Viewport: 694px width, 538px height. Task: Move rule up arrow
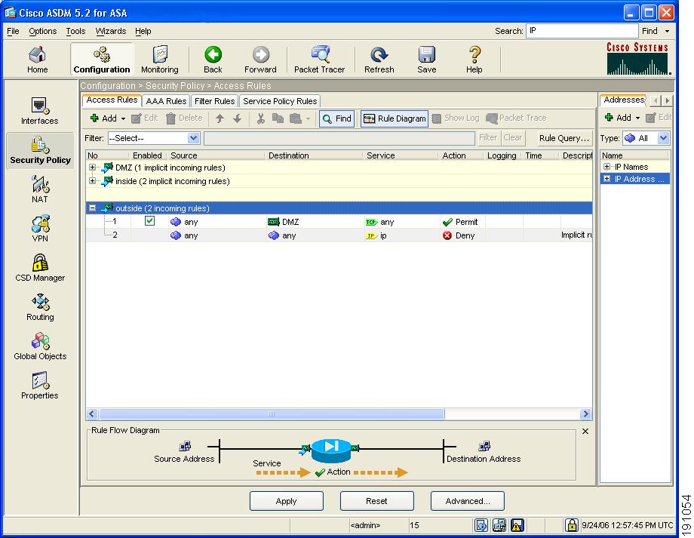[220, 118]
